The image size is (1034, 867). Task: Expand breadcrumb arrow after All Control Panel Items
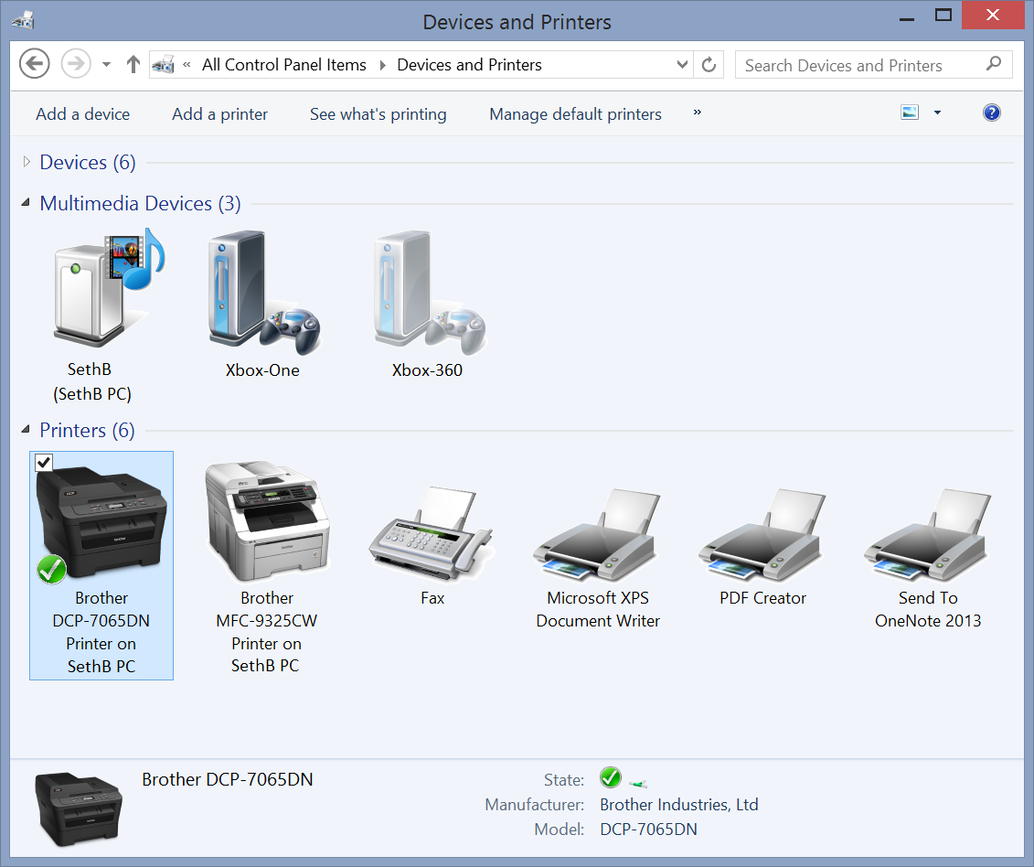click(382, 65)
